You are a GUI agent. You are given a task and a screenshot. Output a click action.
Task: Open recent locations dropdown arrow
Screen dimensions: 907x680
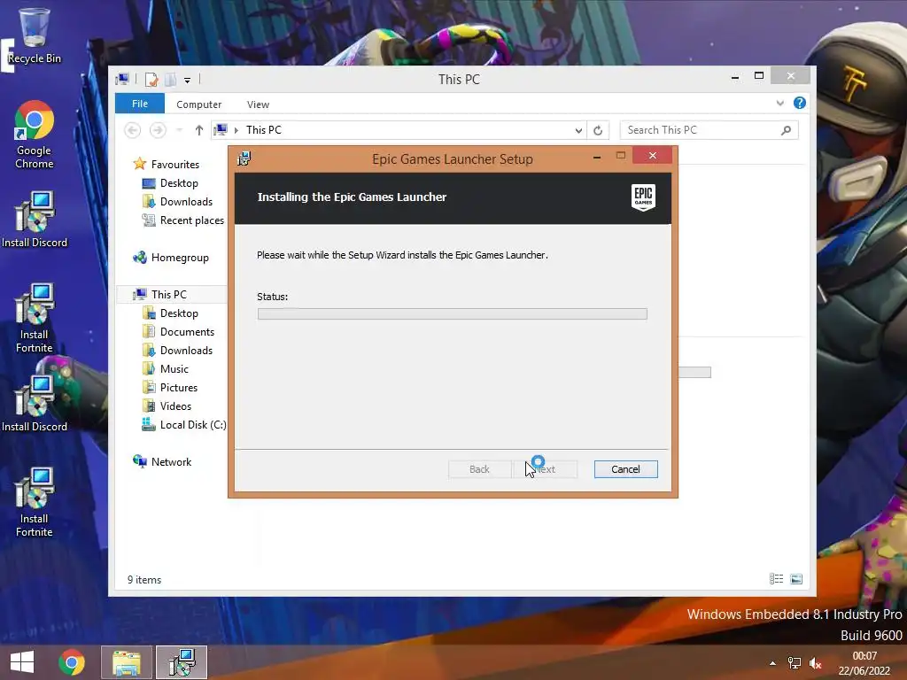pos(179,130)
